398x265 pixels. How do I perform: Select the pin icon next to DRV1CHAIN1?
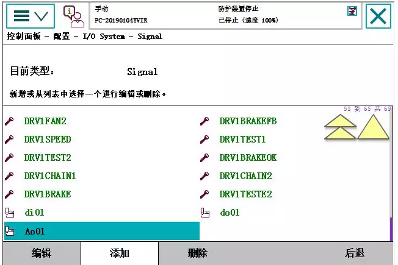coord(9,176)
